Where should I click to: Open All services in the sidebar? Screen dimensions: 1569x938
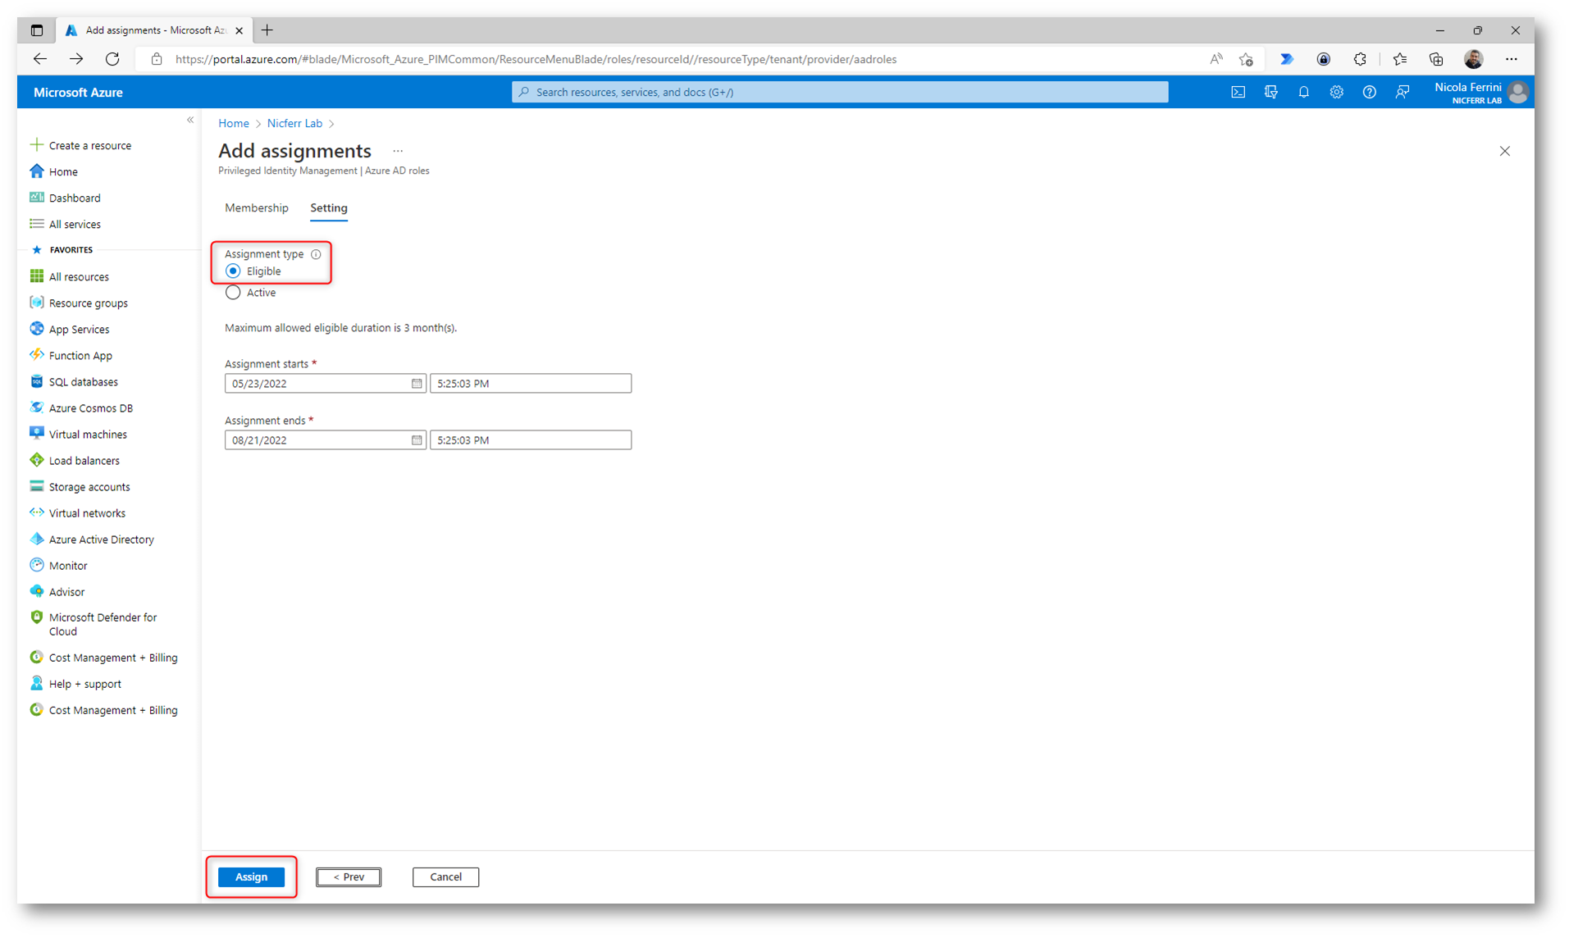coord(75,224)
